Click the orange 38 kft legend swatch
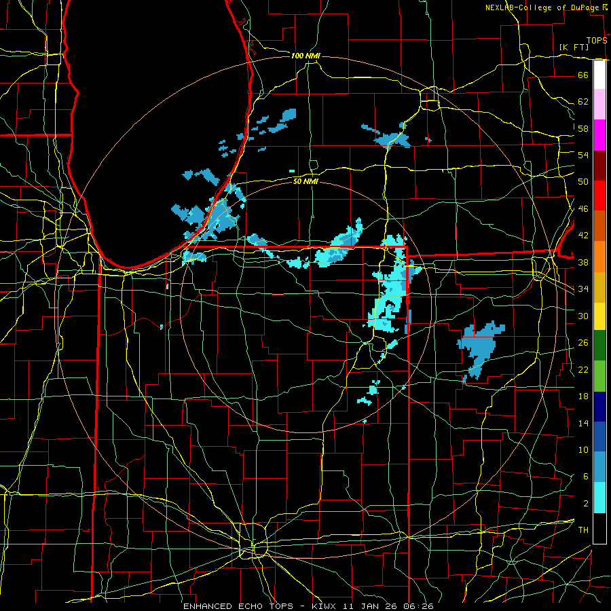This screenshot has width=611, height=611. (599, 257)
